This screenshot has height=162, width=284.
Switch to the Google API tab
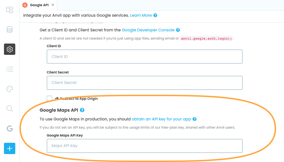(39, 5)
